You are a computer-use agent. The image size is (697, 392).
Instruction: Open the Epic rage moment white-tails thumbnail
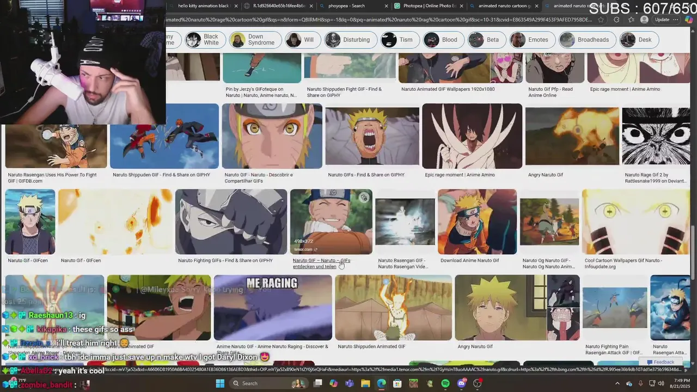click(x=472, y=136)
